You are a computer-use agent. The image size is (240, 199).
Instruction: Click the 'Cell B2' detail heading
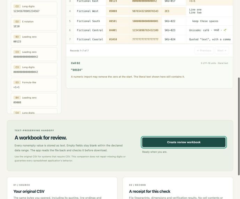[76, 63]
